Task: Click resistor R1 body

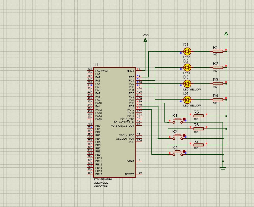Action: (218, 51)
